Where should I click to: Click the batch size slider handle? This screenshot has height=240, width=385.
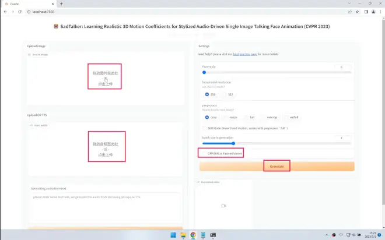tap(233, 143)
